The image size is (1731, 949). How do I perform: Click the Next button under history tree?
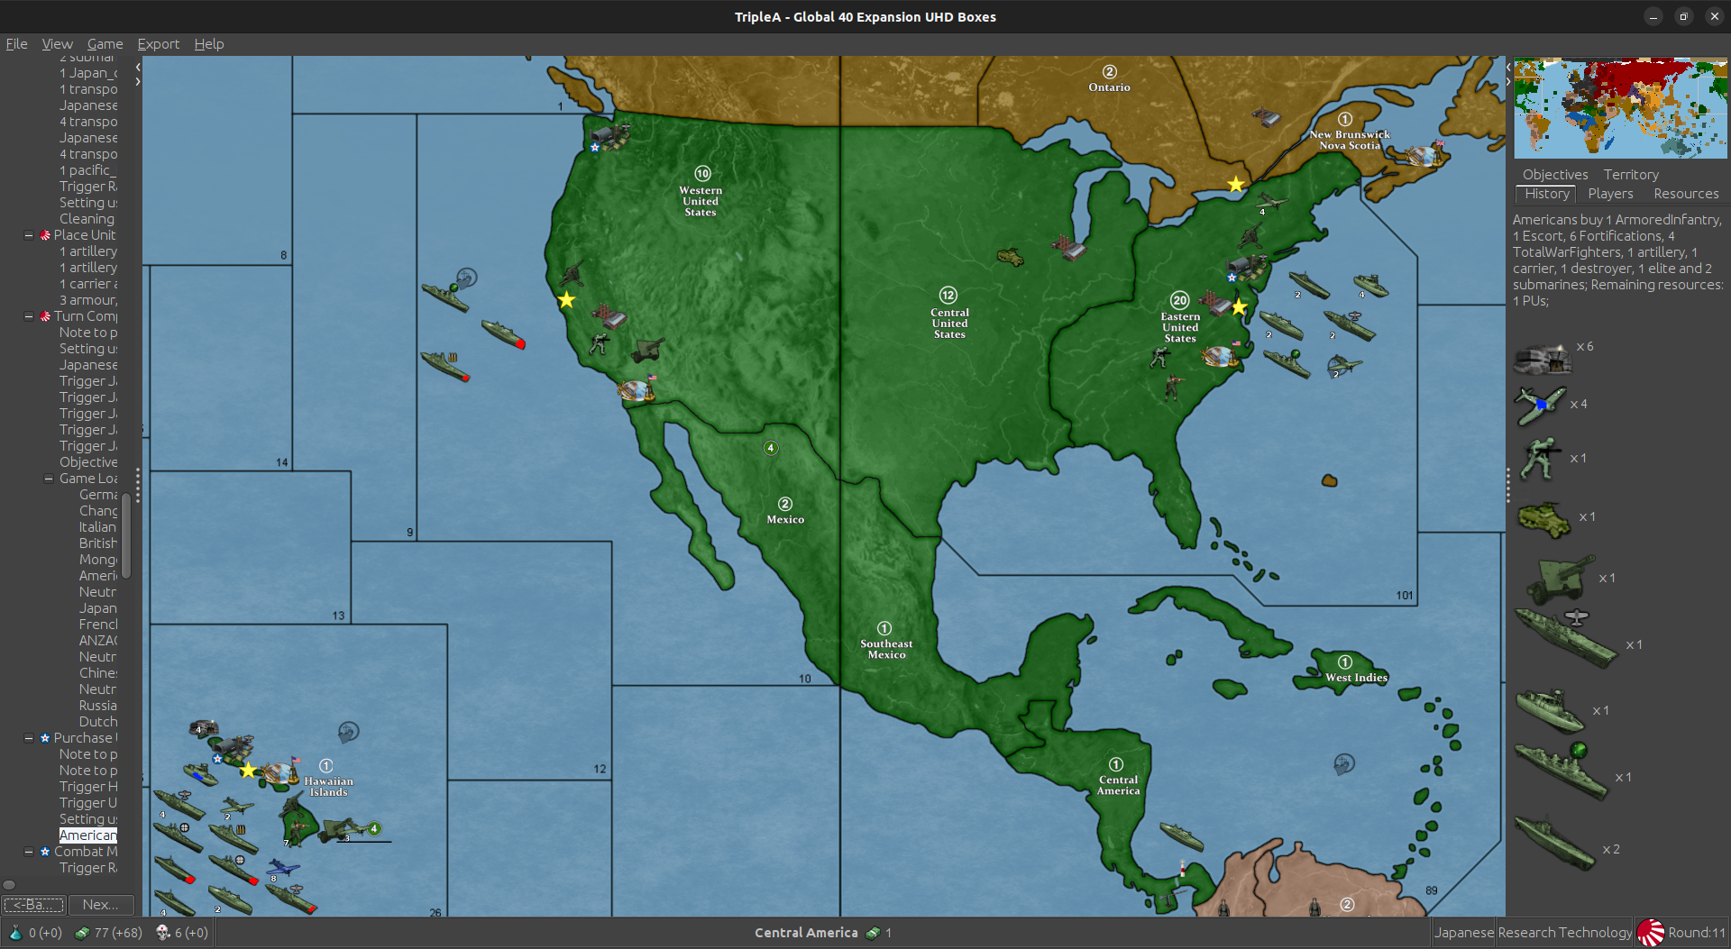click(100, 904)
